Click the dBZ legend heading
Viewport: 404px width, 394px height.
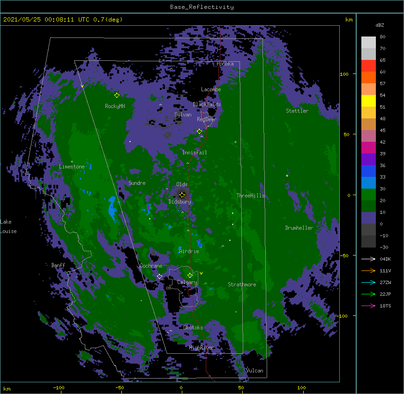tap(380, 25)
